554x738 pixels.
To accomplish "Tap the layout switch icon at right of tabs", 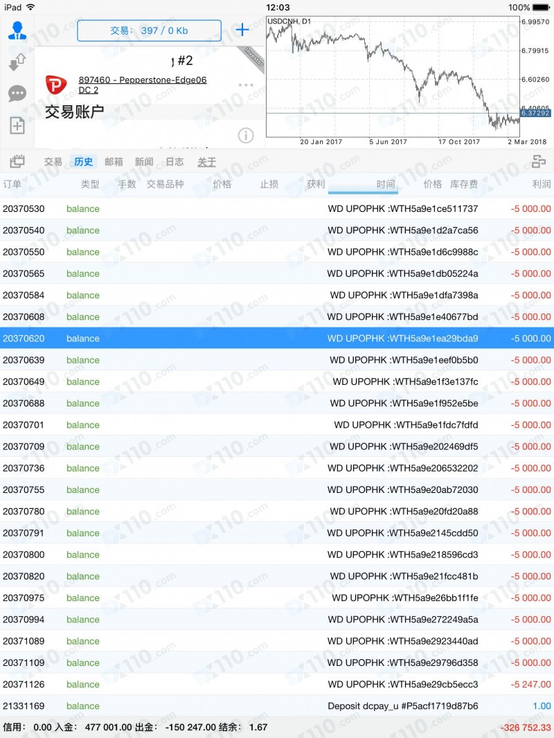I will pos(538,162).
